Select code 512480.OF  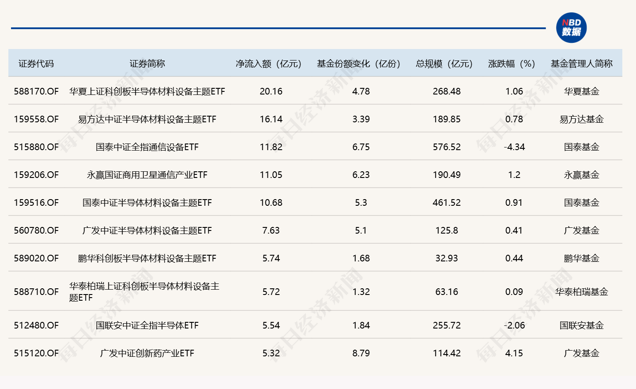pos(36,325)
